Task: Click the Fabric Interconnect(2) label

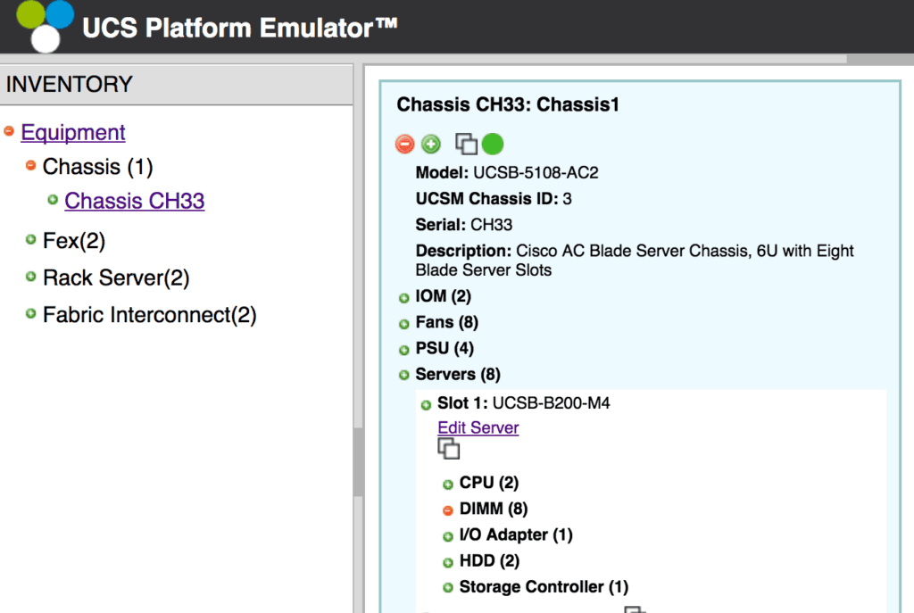Action: tap(150, 315)
